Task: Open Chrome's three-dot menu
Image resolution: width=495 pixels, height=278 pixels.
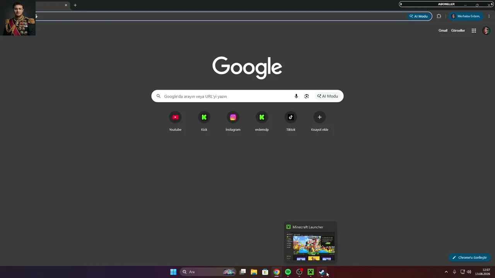Action: pyautogui.click(x=489, y=16)
